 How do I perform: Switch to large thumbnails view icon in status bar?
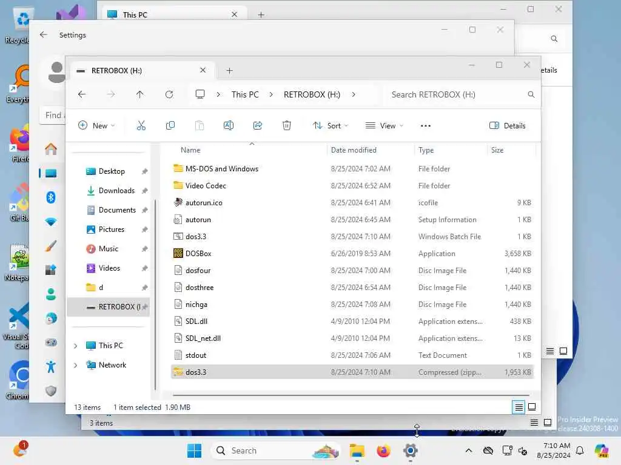coord(532,407)
